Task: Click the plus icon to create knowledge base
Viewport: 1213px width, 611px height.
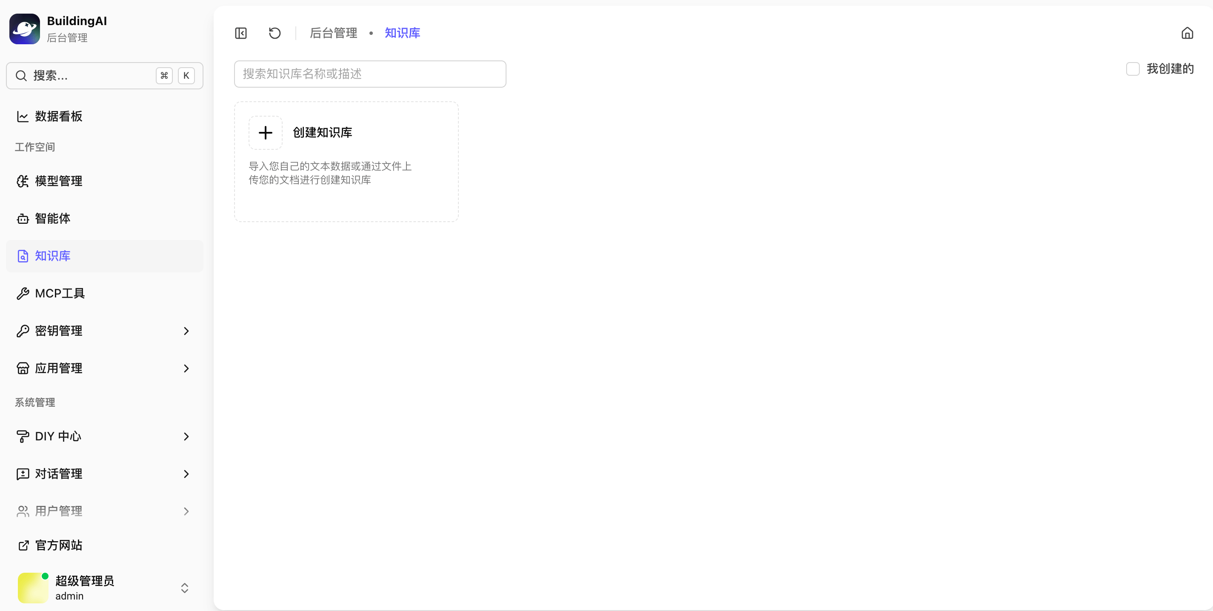Action: click(x=266, y=133)
